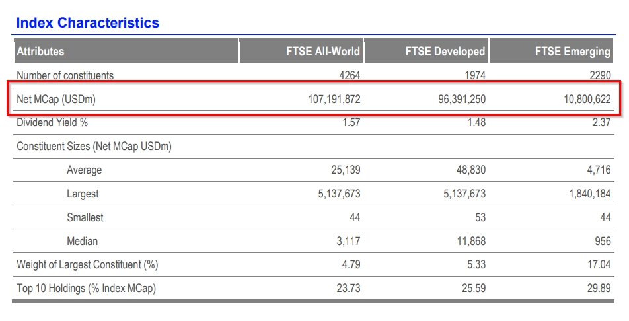Select median value 956
629x321 pixels.
[603, 241]
